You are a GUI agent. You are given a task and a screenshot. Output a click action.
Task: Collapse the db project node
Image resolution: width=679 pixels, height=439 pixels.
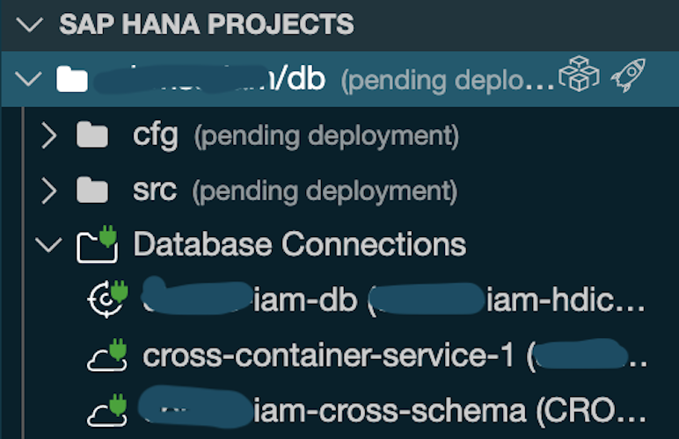28,79
